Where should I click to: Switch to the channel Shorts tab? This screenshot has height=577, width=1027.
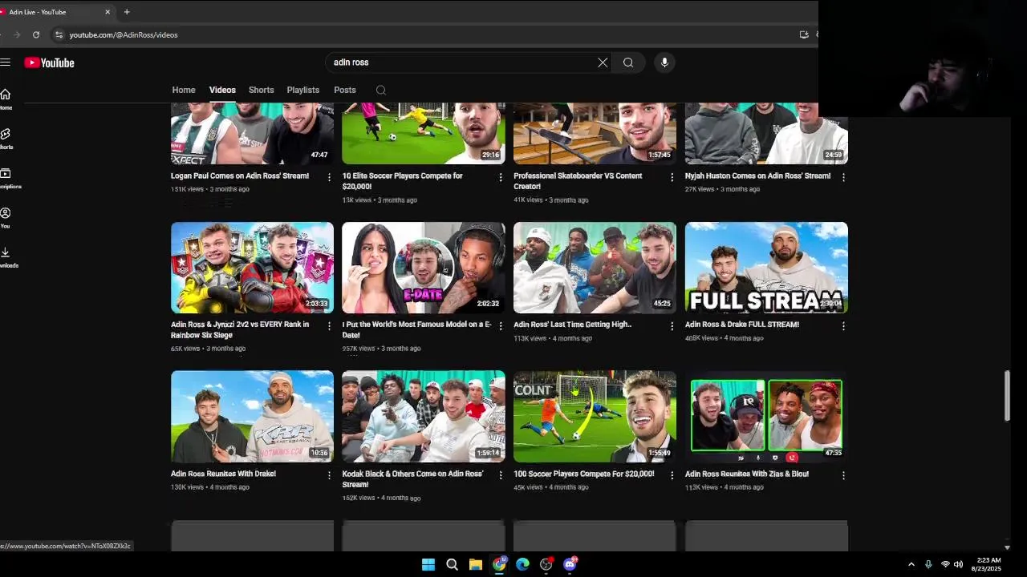(261, 90)
